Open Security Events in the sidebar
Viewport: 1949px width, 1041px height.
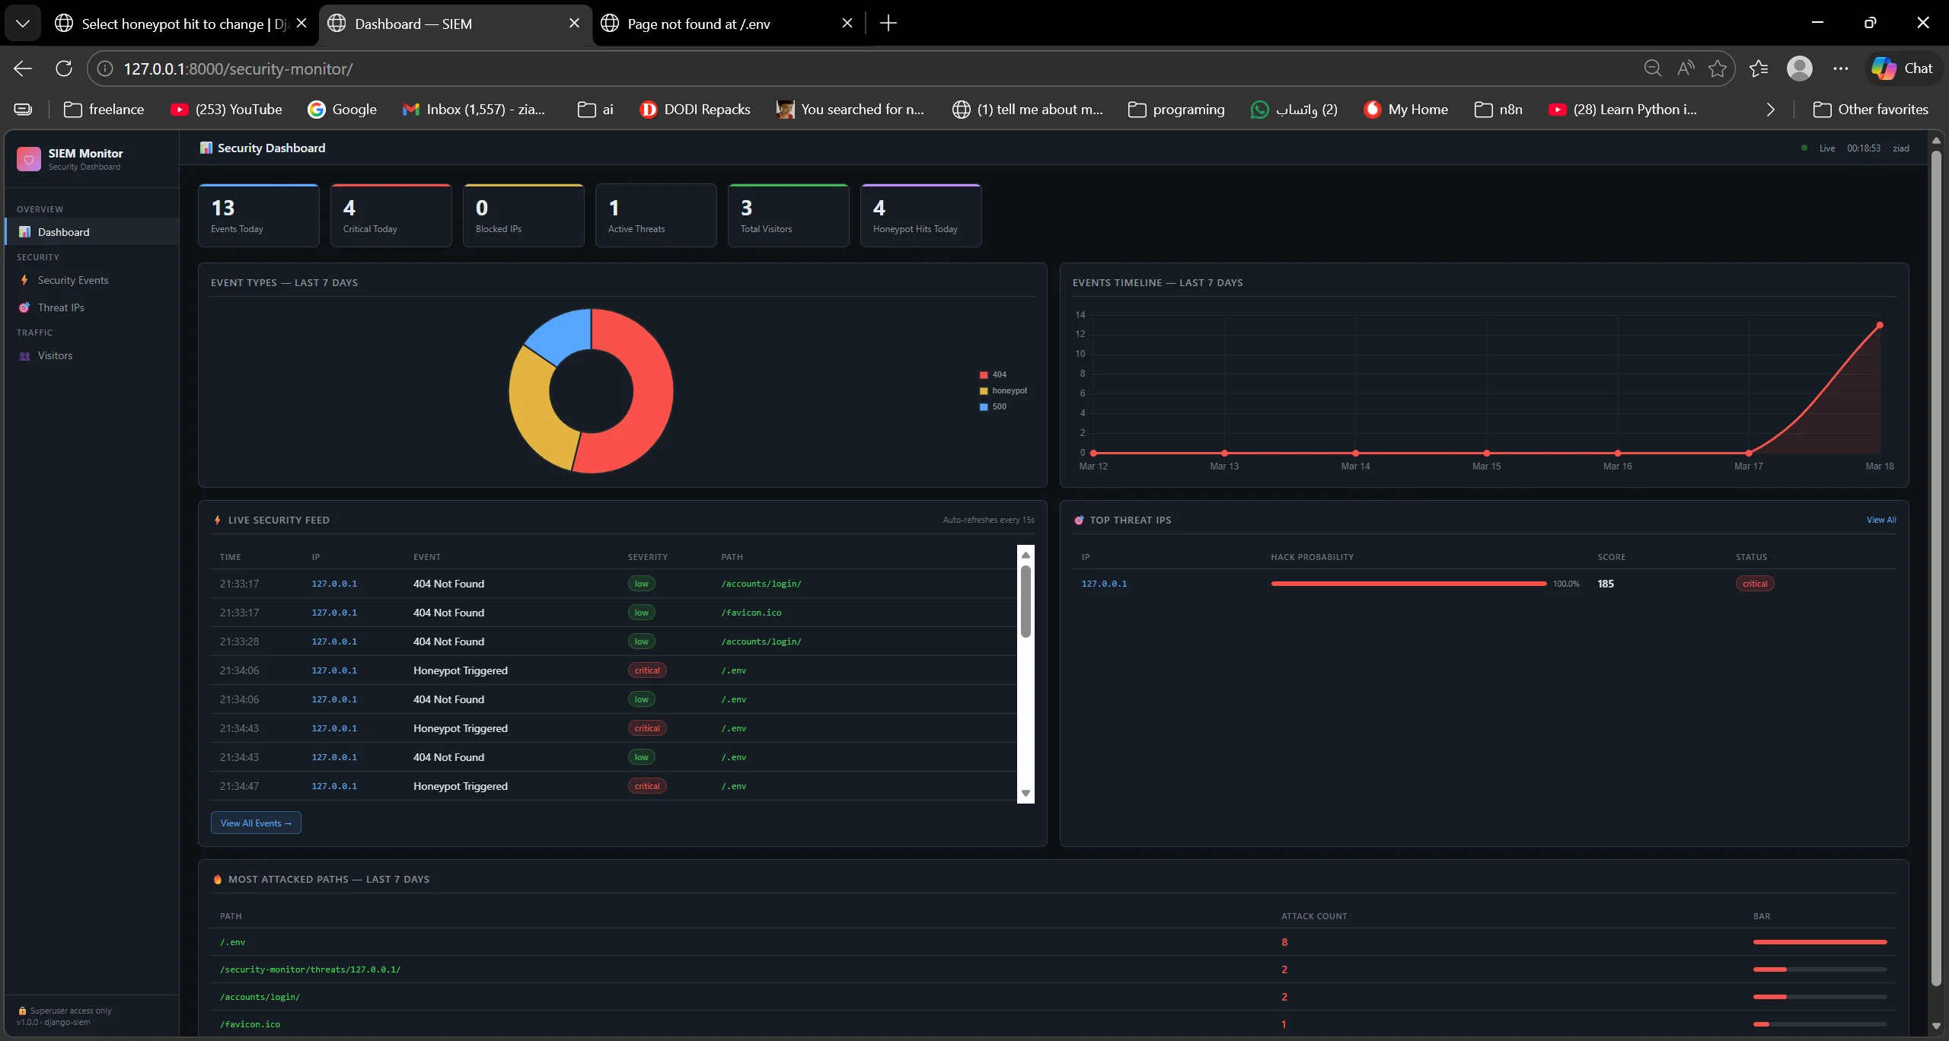91,280
